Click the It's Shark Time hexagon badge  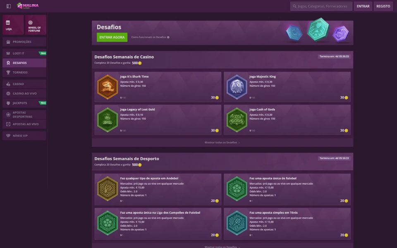pyautogui.click(x=108, y=87)
